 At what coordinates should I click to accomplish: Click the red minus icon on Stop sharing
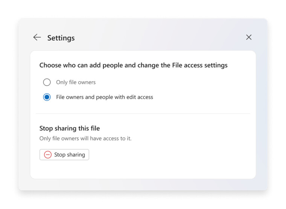click(x=48, y=155)
